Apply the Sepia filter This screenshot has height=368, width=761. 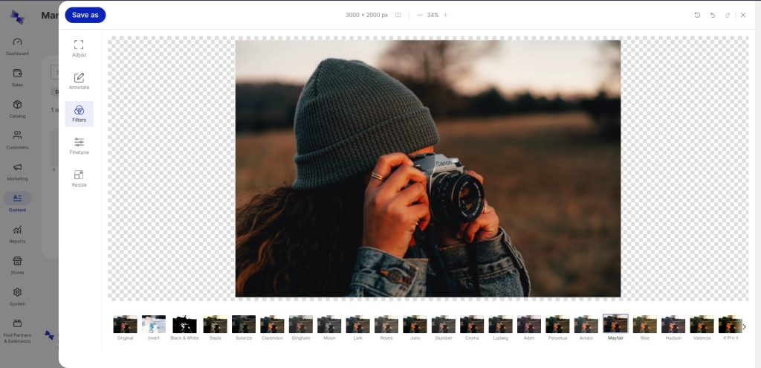tap(215, 324)
